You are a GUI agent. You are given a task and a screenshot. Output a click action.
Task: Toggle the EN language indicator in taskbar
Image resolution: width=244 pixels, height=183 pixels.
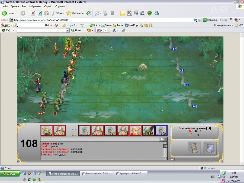pos(213,176)
